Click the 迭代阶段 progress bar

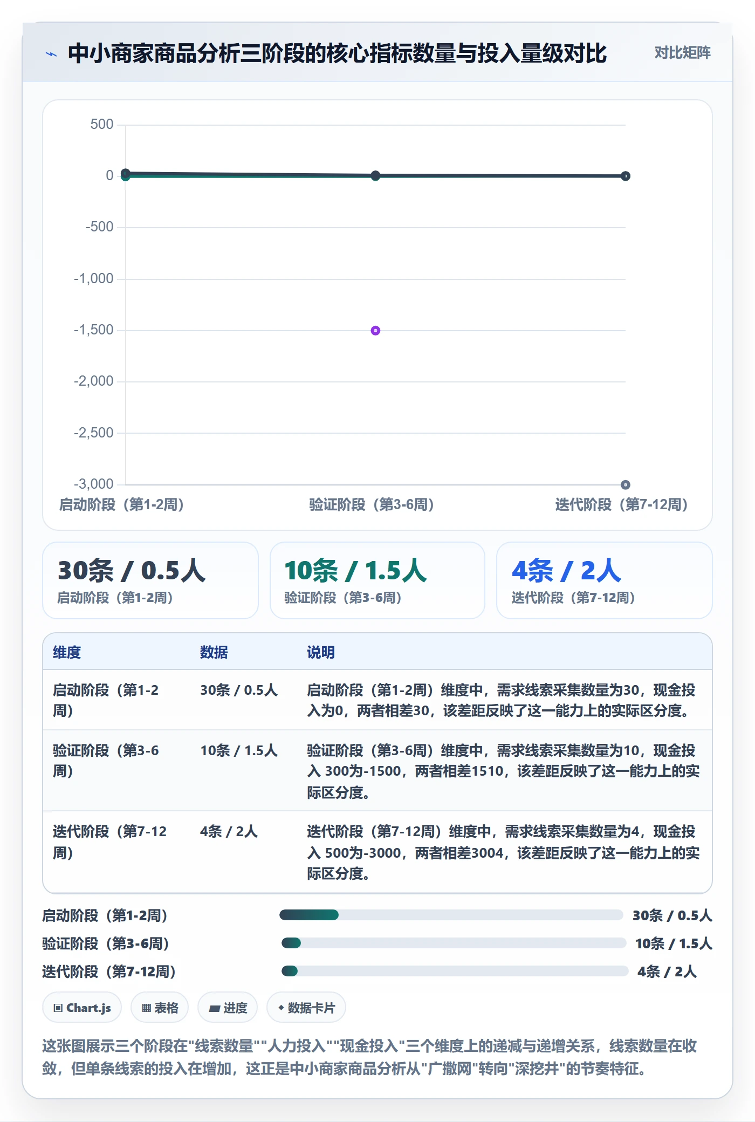point(455,971)
